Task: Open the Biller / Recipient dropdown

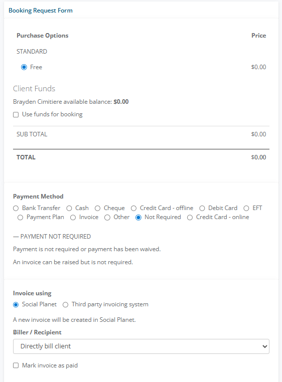Action: (x=141, y=346)
